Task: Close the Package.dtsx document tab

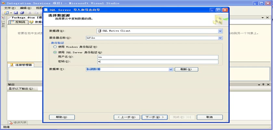Action: [x=267, y=18]
